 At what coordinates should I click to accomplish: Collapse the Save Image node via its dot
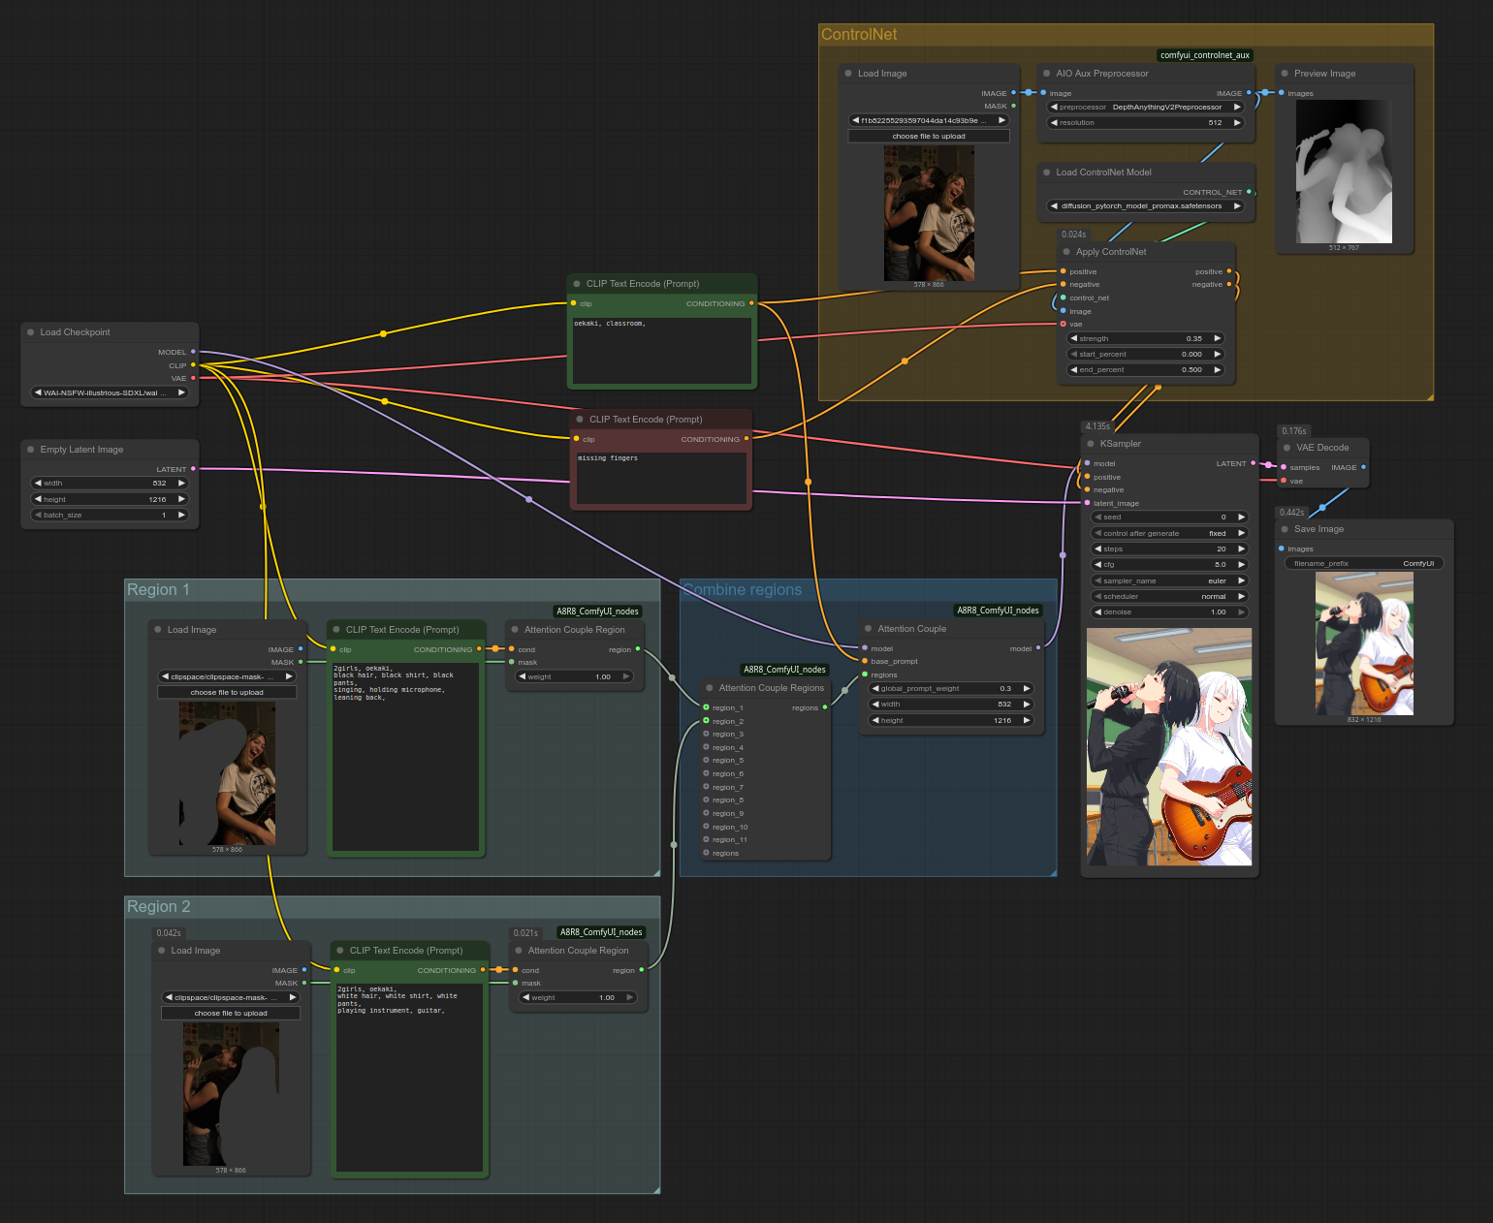(x=1285, y=529)
